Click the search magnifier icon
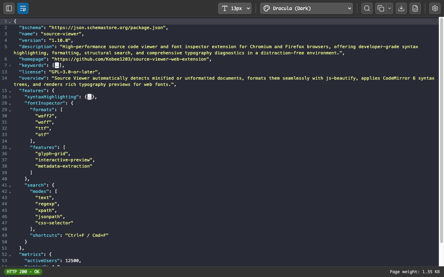 tap(367, 8)
